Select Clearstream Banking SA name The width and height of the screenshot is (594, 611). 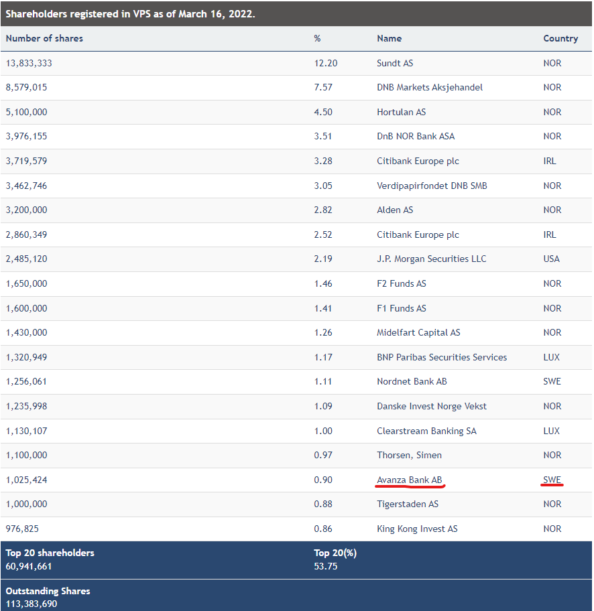click(x=426, y=431)
